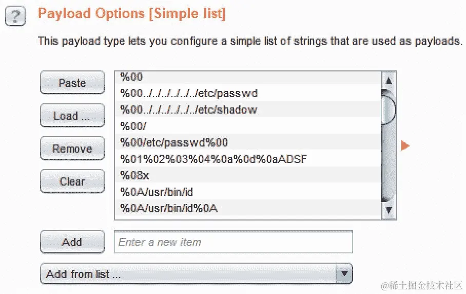
Task: Click the help question mark icon
Action: point(15,17)
